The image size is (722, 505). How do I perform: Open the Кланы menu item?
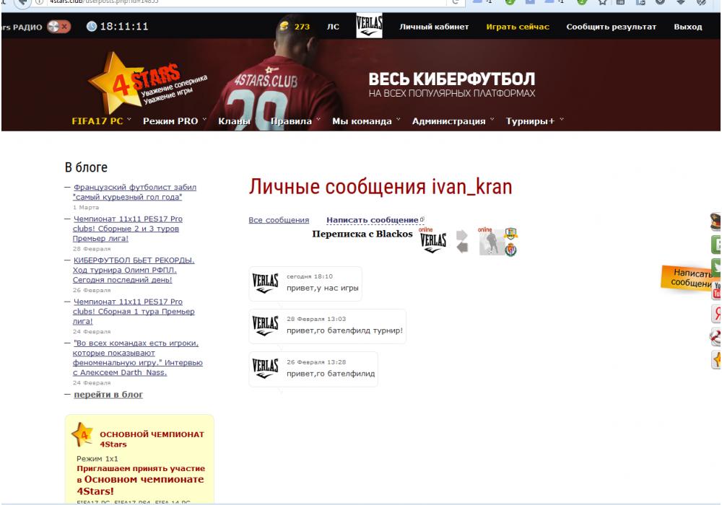[x=234, y=121]
